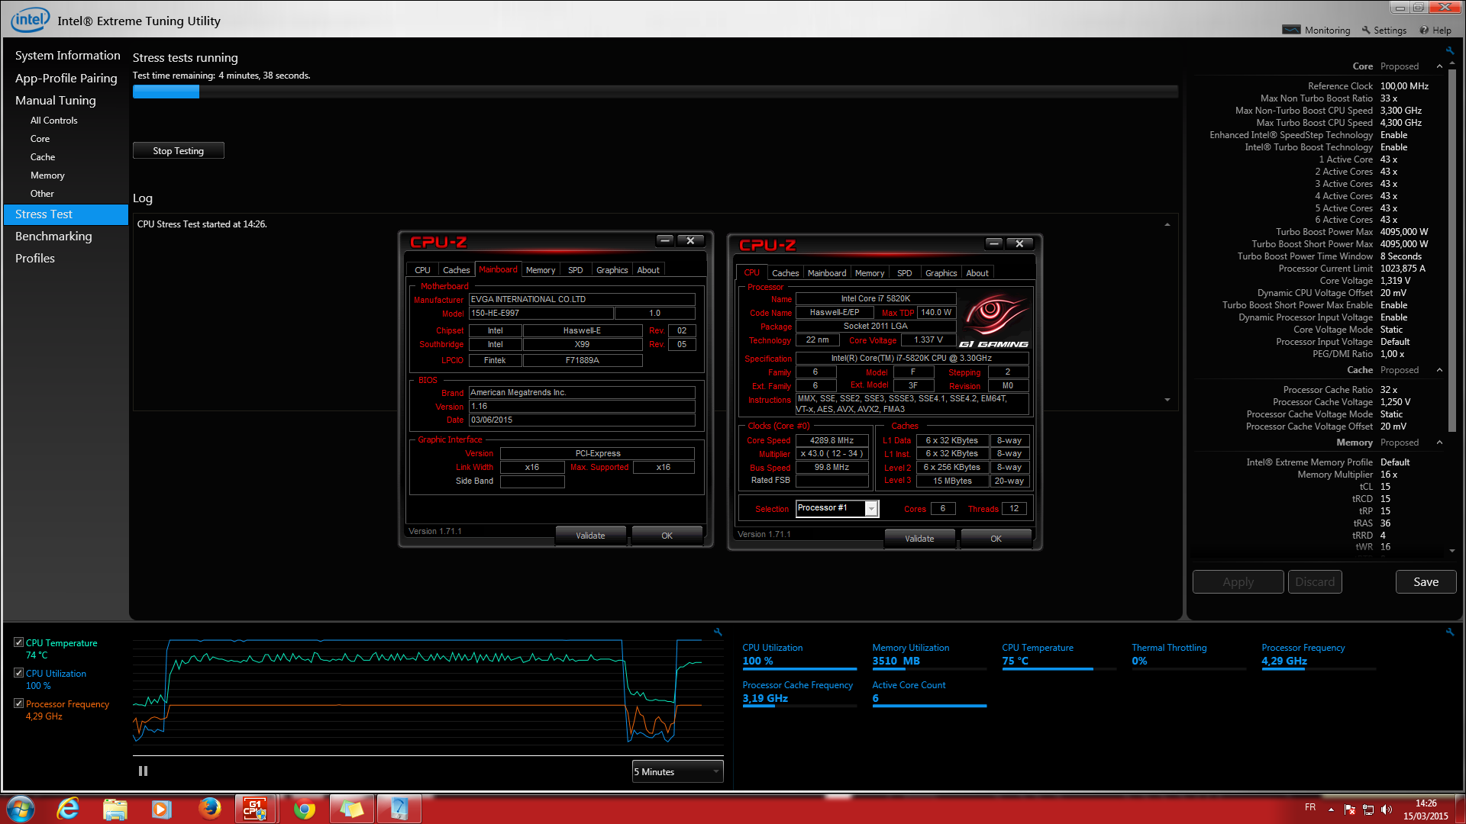Open the Monitoring view icon
Viewport: 1466px width, 824px height.
tap(1291, 30)
